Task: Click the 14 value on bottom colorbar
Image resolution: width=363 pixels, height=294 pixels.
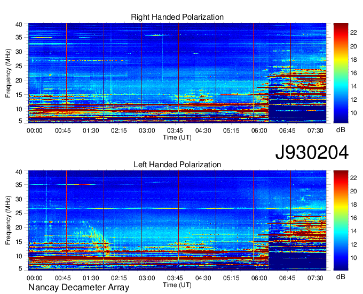Action: pos(353,231)
